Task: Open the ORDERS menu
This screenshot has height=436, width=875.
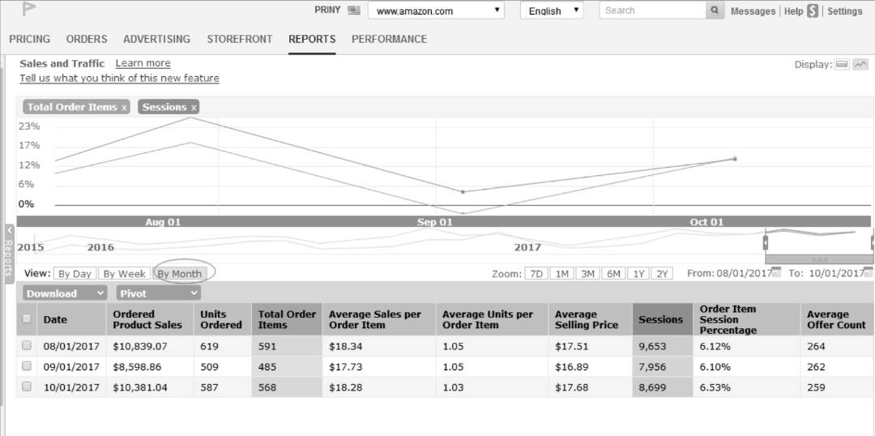Action: pyautogui.click(x=87, y=39)
